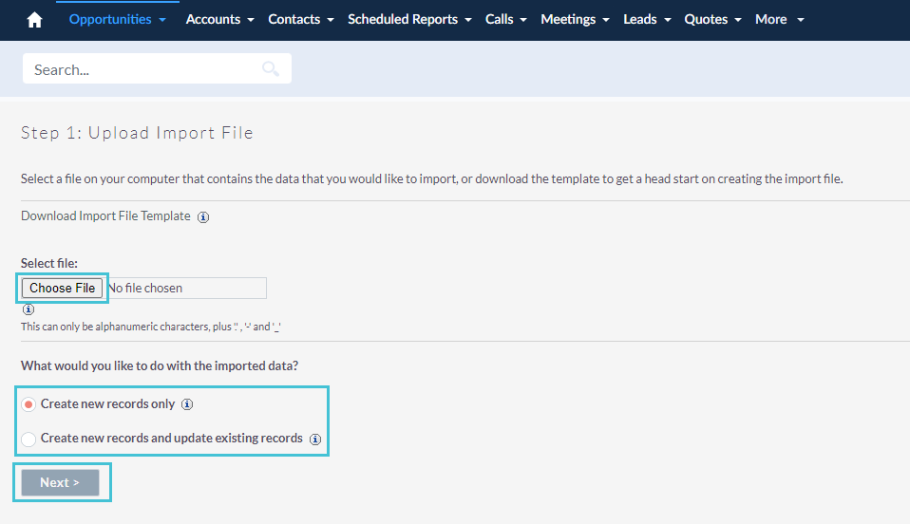The image size is (910, 524).
Task: Go to the Home icon
Action: [x=34, y=20]
